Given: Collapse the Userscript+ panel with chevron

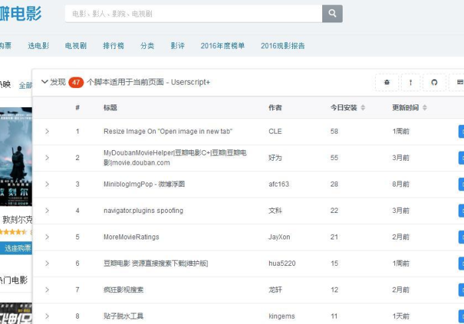Looking at the screenshot, I should tap(44, 82).
